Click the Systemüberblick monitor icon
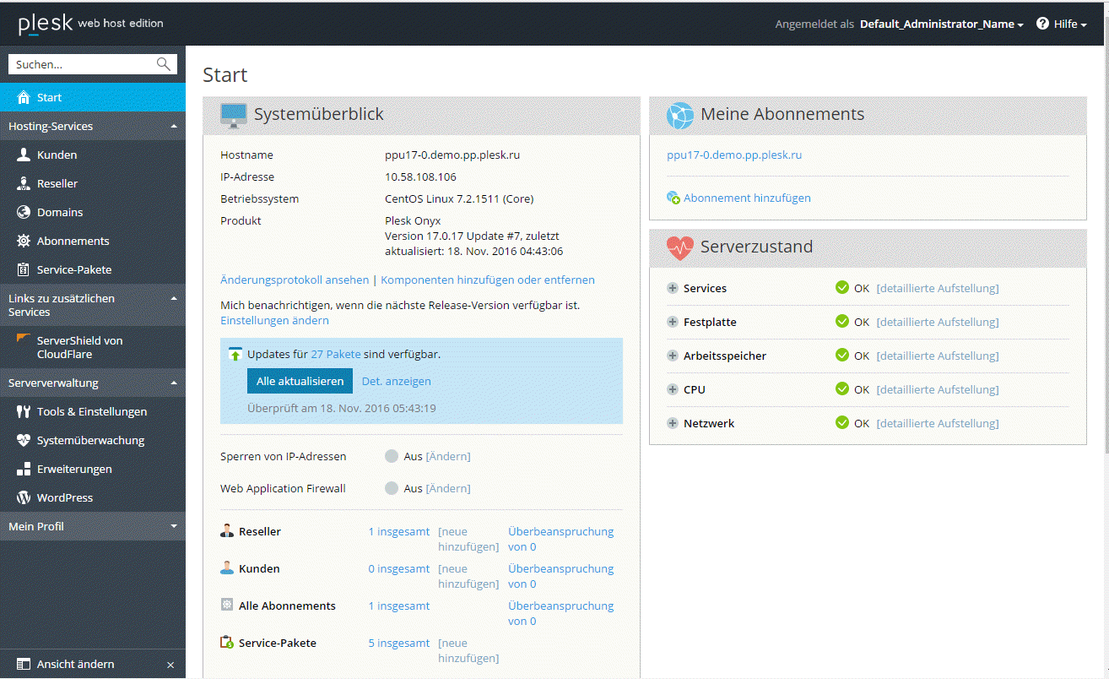The image size is (1109, 679). click(x=234, y=115)
